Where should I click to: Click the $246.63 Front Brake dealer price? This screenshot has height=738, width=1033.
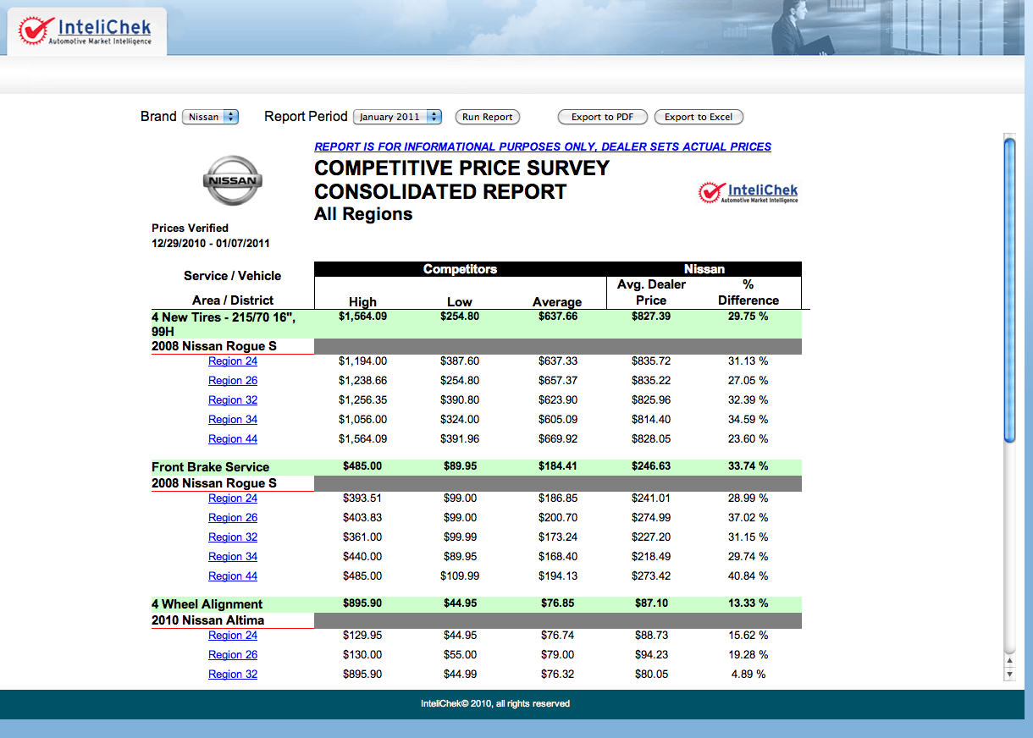[650, 466]
